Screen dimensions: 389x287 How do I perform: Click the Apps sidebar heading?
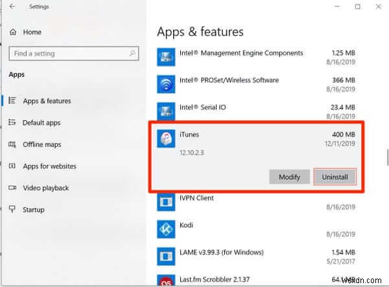click(17, 74)
